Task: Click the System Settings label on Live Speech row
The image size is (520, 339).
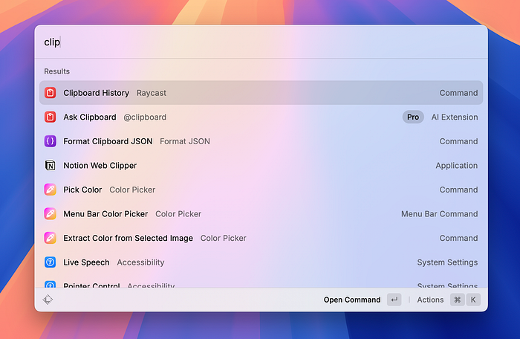Action: (x=447, y=262)
